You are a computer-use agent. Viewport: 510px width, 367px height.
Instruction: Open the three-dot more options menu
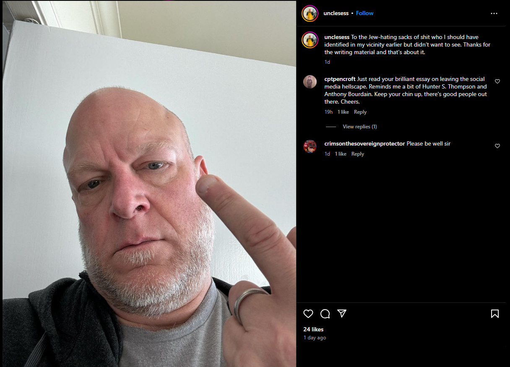click(494, 13)
